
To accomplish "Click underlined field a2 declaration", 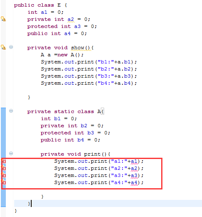I will [x=71, y=19].
